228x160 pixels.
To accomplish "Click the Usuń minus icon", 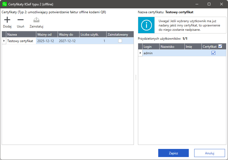I will [21, 20].
